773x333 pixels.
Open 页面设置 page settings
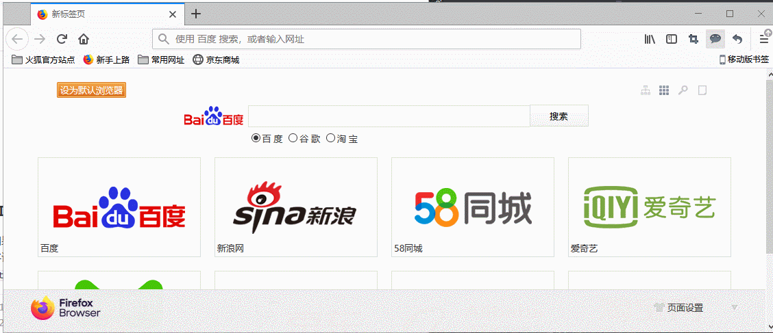point(678,308)
